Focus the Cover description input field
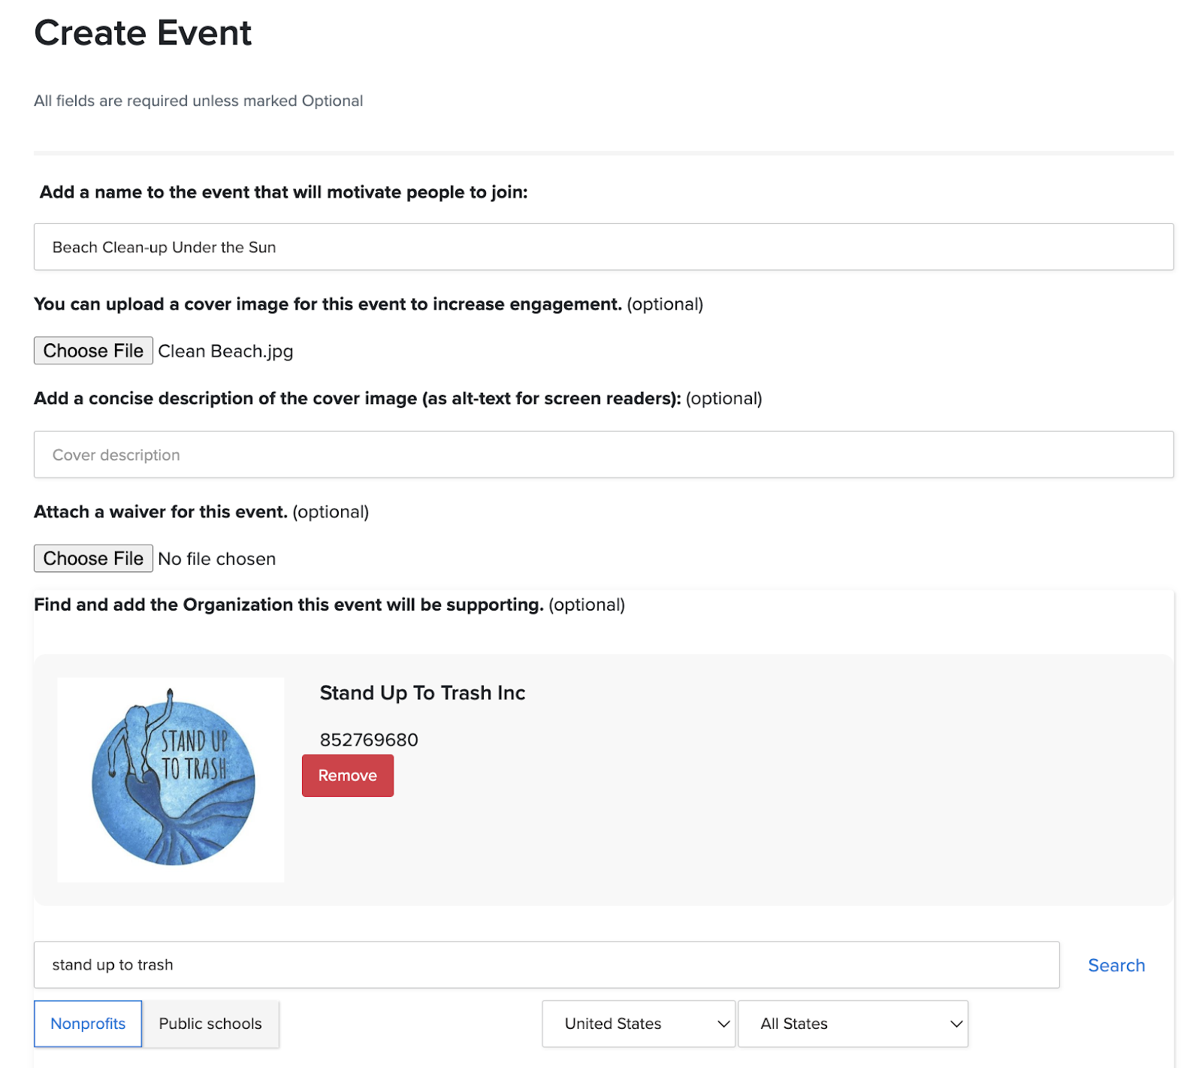Image resolution: width=1202 pixels, height=1068 pixels. click(603, 454)
